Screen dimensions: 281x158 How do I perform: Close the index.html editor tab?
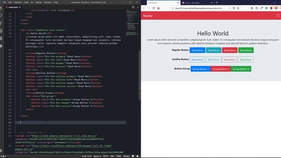click(20, 7)
